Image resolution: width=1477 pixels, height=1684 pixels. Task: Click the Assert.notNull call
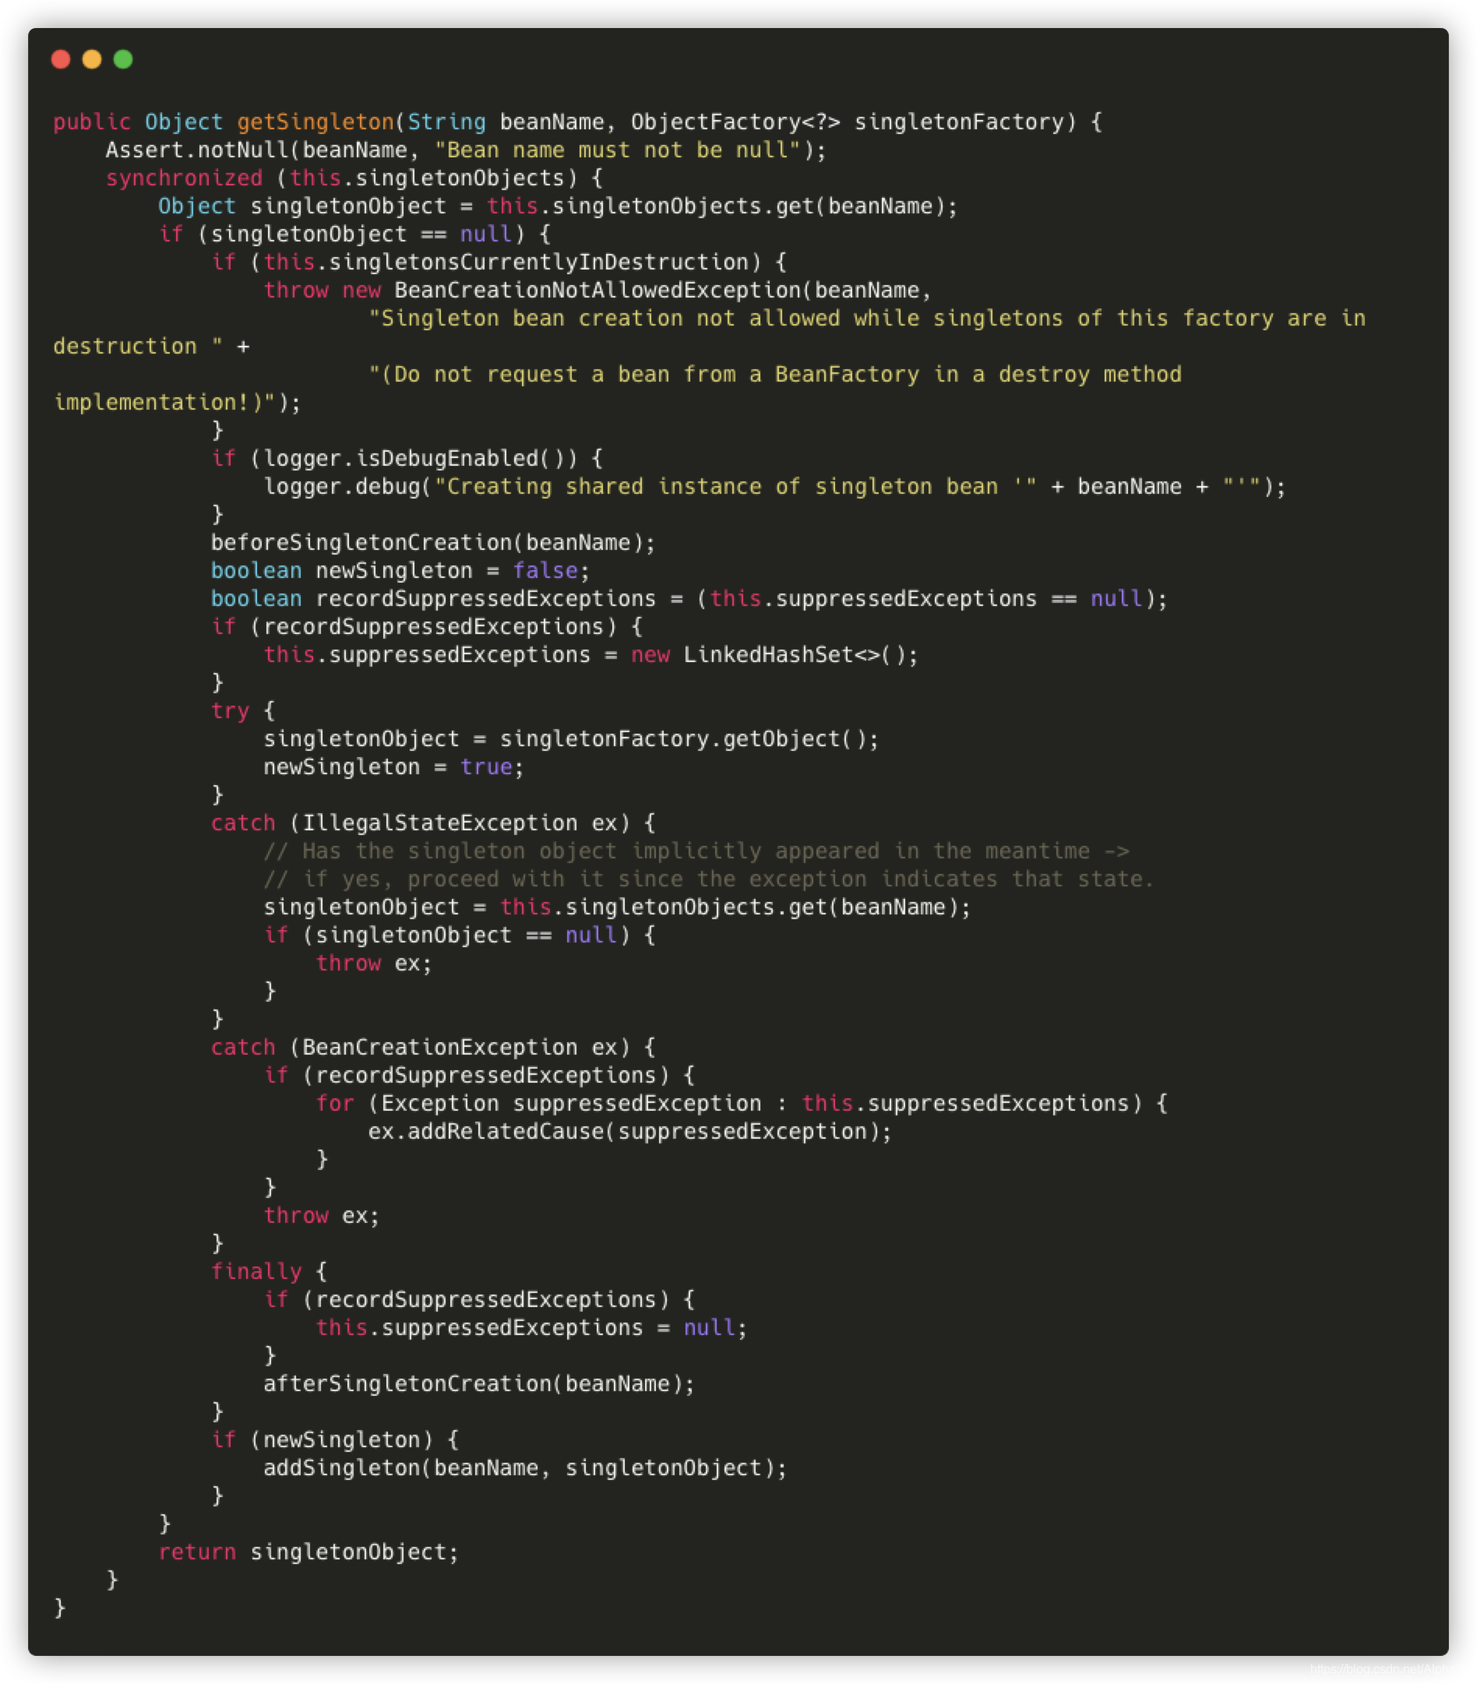465,150
